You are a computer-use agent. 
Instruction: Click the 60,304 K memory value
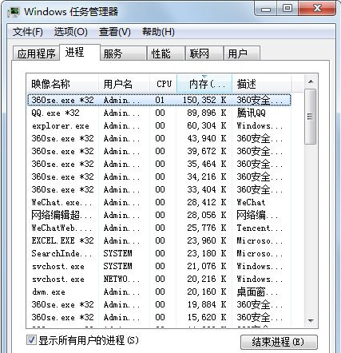pos(207,125)
